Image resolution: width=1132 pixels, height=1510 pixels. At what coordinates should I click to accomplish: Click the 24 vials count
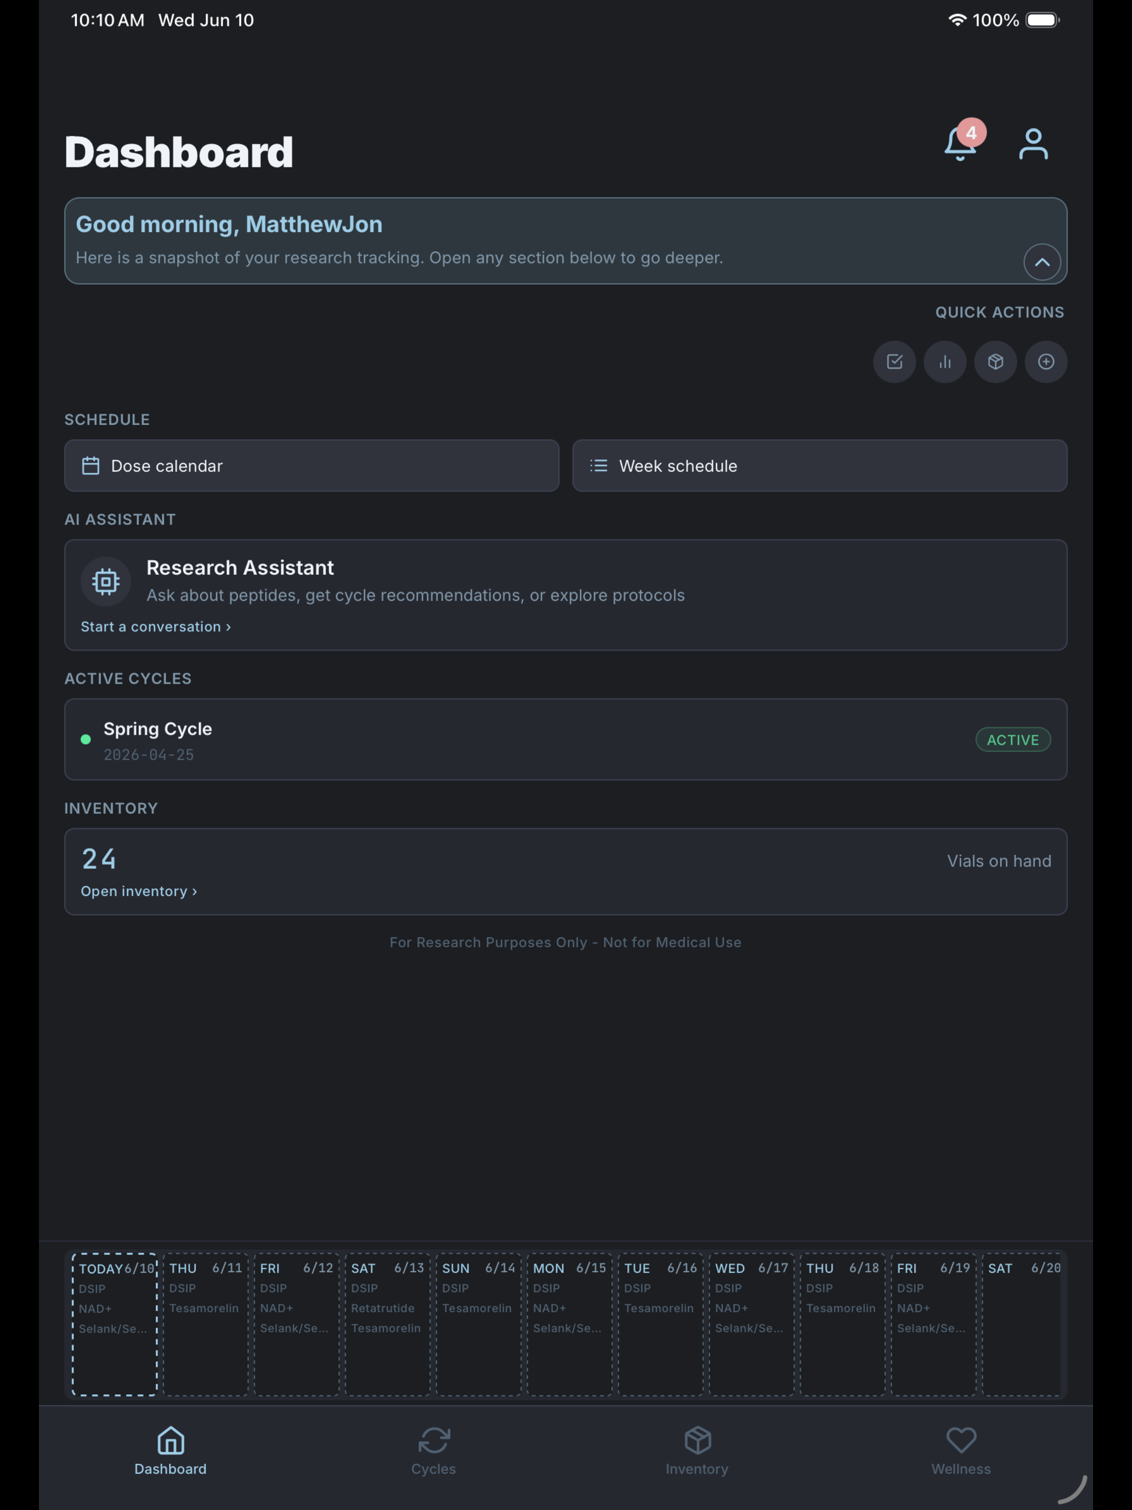(x=99, y=859)
